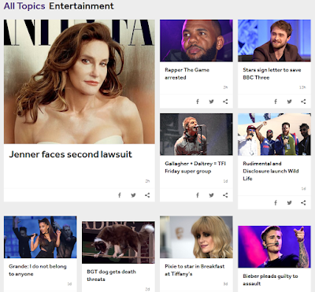Open share options for Jenner lawsuit story

pyautogui.click(x=147, y=195)
